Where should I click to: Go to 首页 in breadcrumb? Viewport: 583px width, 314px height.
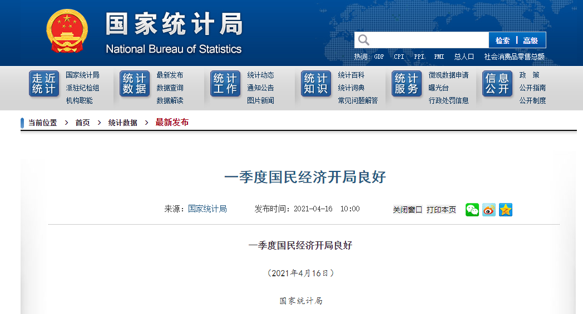[82, 123]
